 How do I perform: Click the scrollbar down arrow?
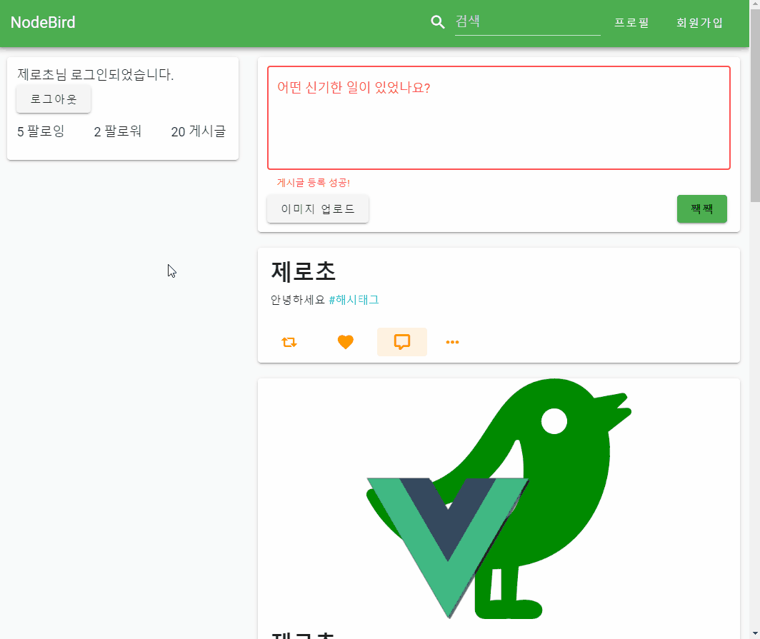point(755,634)
